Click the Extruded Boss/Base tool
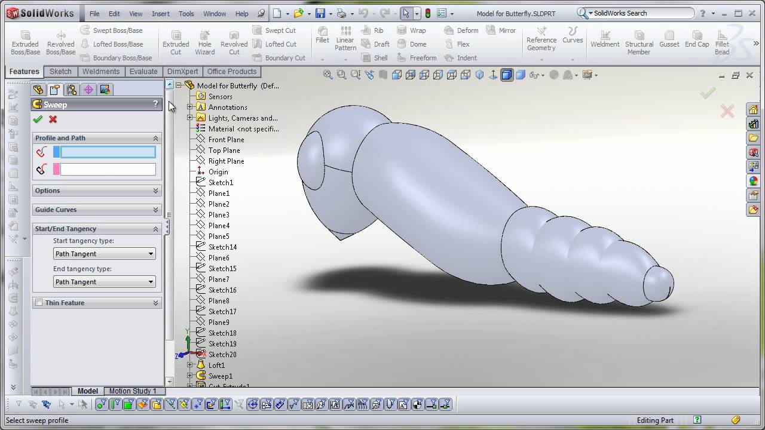Viewport: 765px width, 430px height. pos(25,43)
